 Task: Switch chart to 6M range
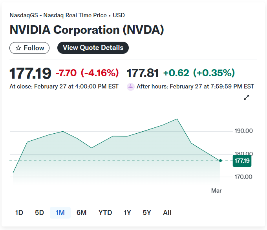(x=81, y=213)
